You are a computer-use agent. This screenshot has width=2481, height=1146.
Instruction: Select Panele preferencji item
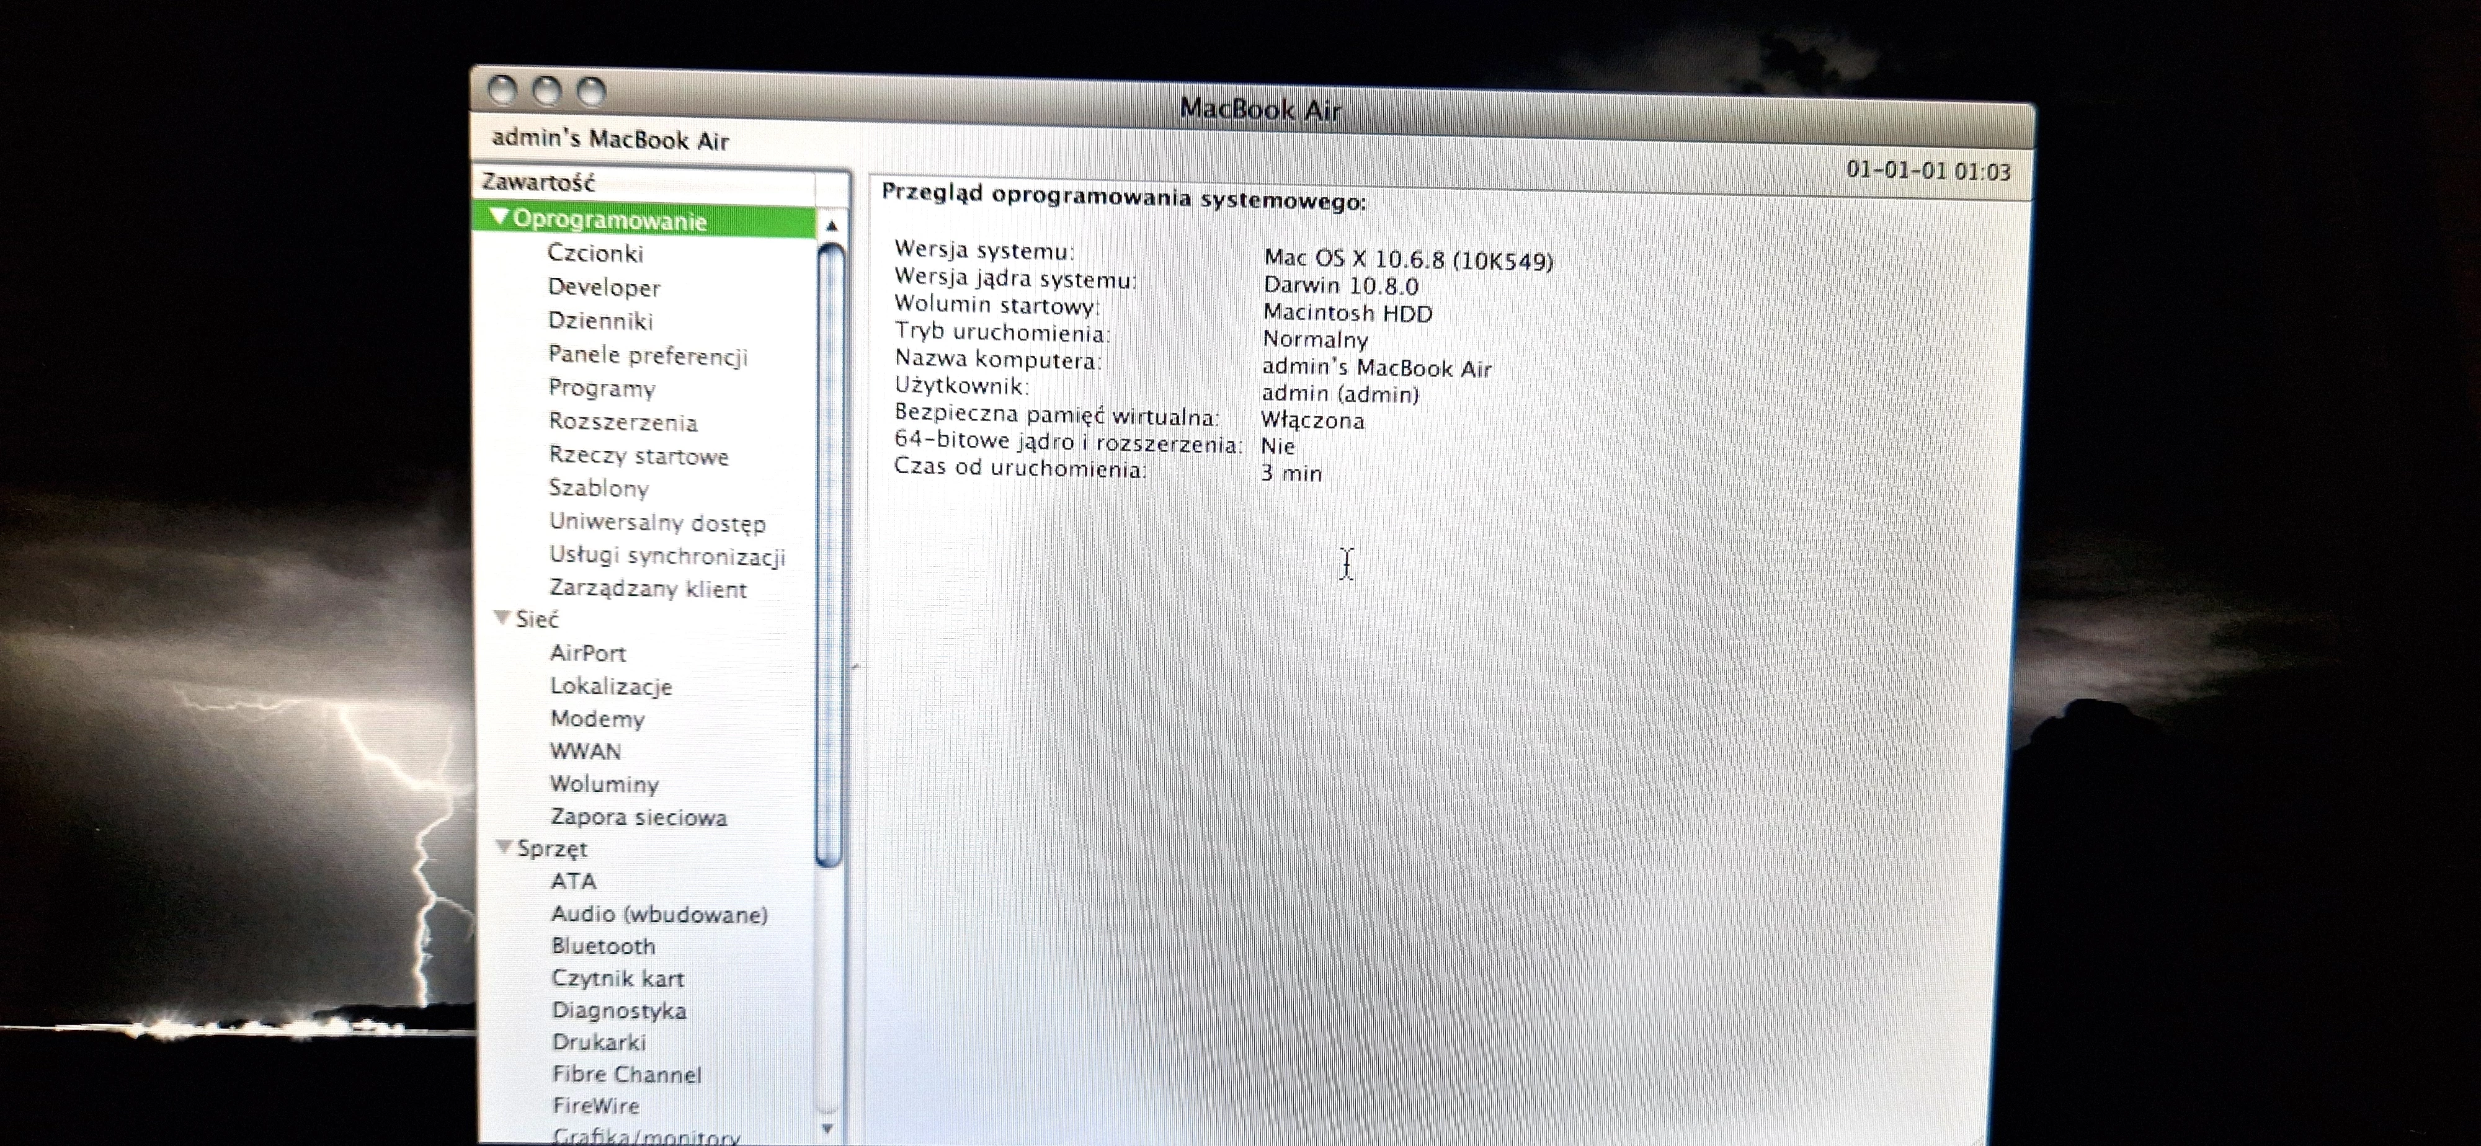coord(647,355)
